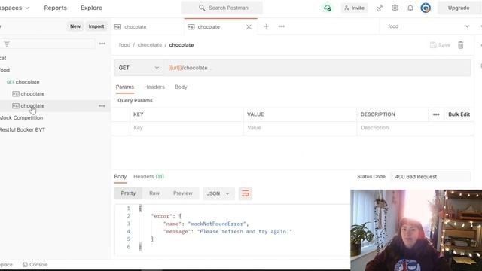This screenshot has width=482, height=271.
Task: Open JSON format dropdown
Action: (x=218, y=193)
